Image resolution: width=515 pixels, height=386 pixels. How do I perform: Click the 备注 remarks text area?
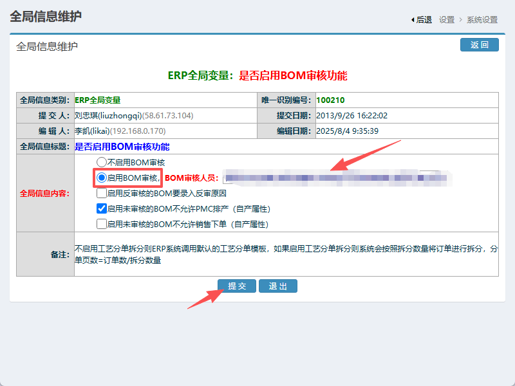click(286, 254)
